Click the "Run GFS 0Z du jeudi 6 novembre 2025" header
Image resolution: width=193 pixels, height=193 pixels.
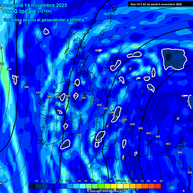pos(156,4)
